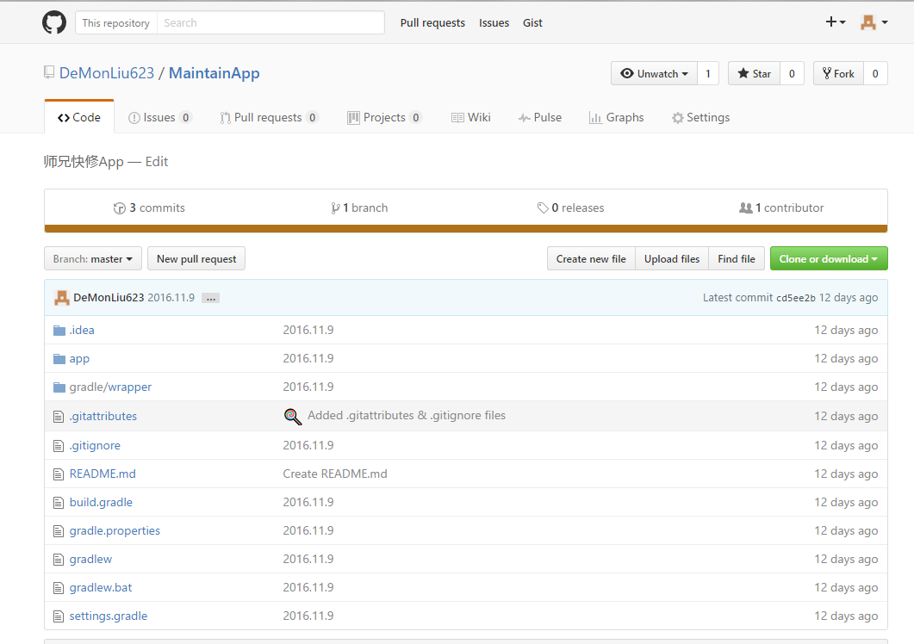Click Upload files button
This screenshot has width=914, height=644.
672,259
